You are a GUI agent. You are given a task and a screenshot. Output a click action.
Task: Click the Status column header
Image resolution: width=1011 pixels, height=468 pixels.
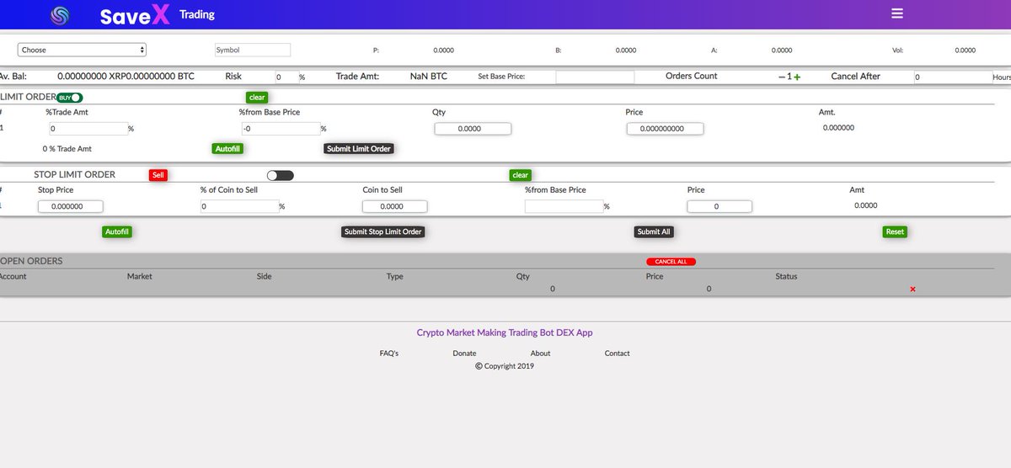786,276
